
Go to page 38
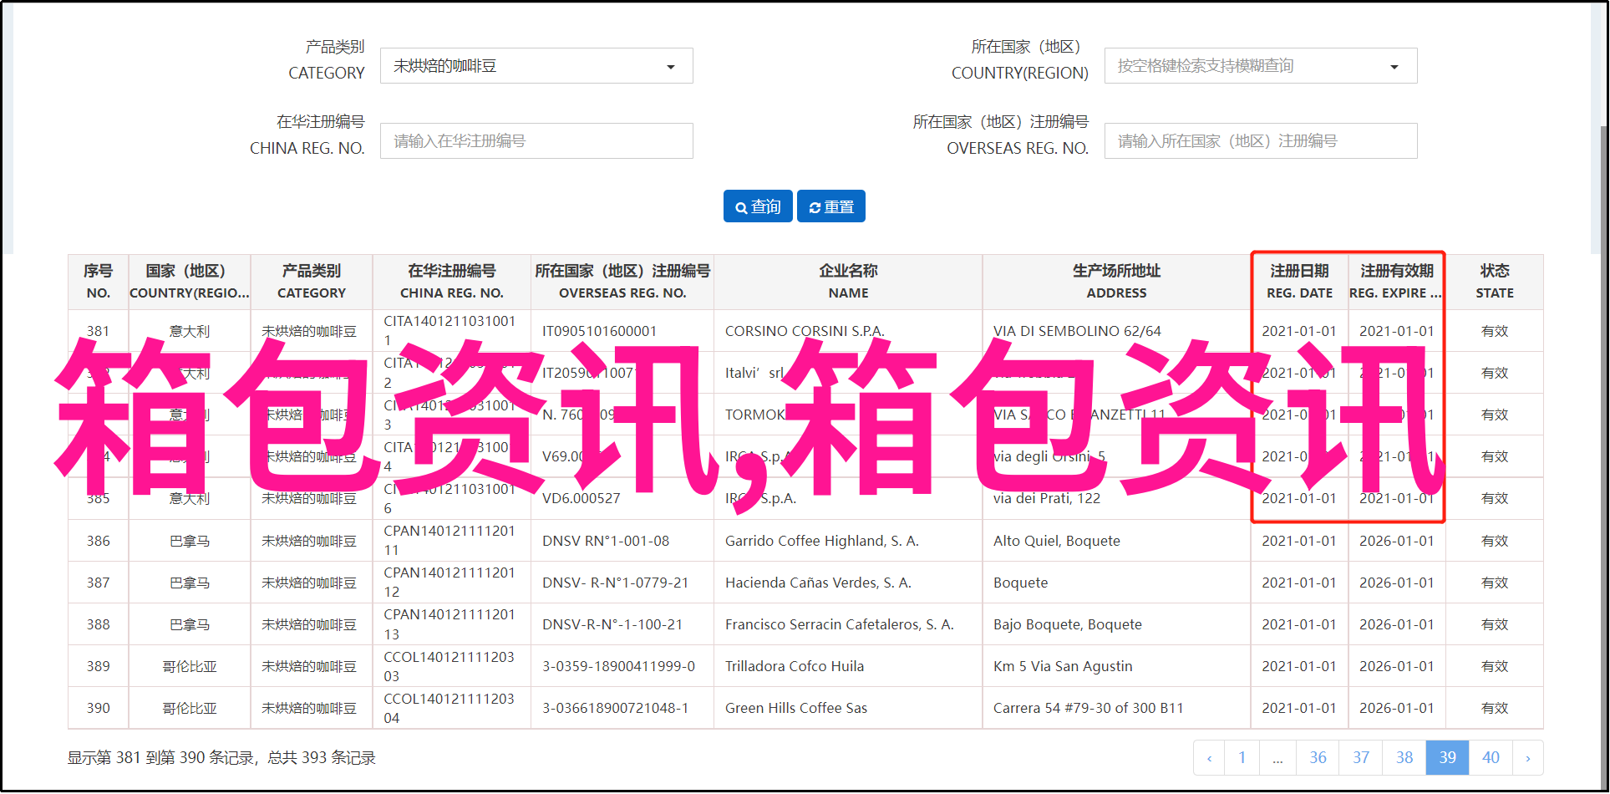(x=1404, y=758)
